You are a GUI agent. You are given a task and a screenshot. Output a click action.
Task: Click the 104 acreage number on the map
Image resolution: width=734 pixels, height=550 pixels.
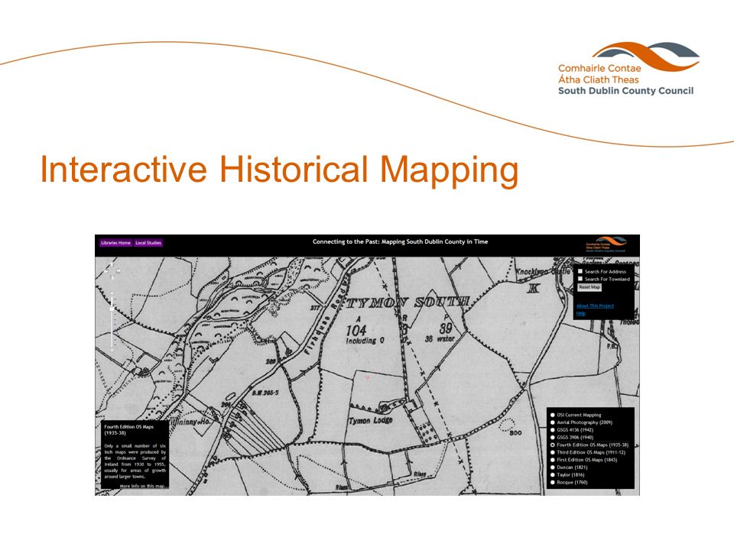click(356, 330)
